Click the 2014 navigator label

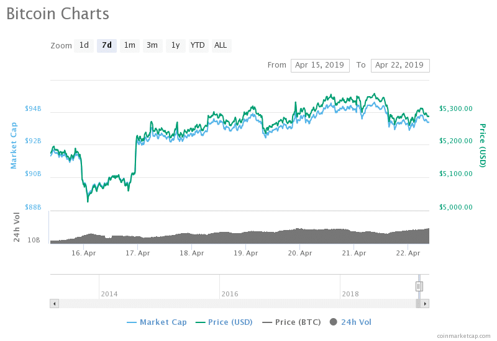coord(109,294)
